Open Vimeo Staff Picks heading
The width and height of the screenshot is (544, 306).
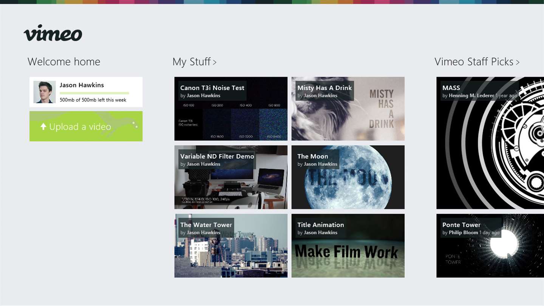[x=474, y=62]
